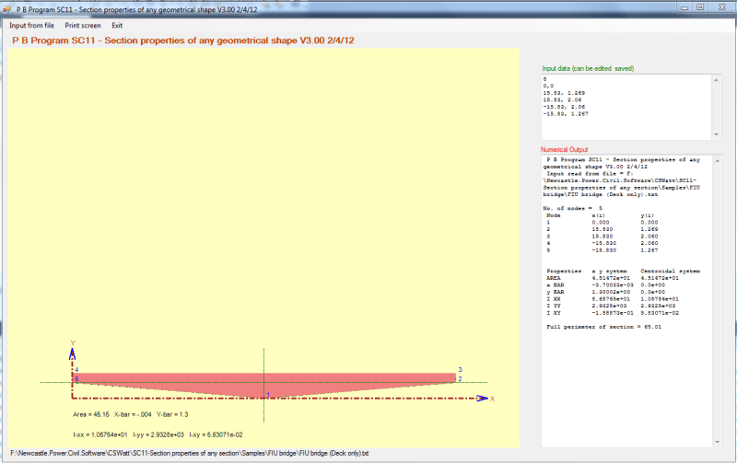Click the "I-xx = 1.05764e+01" text under the drawing
The image size is (737, 463).
[x=100, y=434]
